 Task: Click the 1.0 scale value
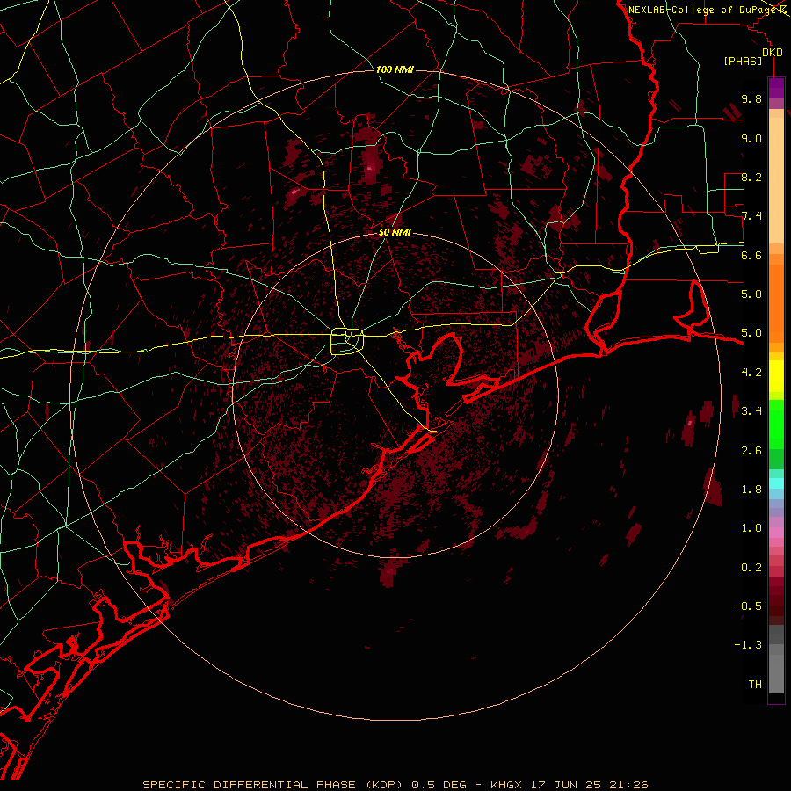(x=751, y=528)
